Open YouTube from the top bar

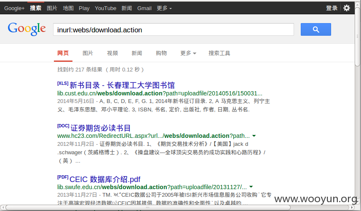tap(105, 8)
